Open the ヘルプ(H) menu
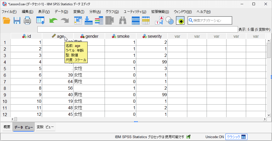Image resolution: width=272 pixels, height=141 pixels. tap(204, 12)
